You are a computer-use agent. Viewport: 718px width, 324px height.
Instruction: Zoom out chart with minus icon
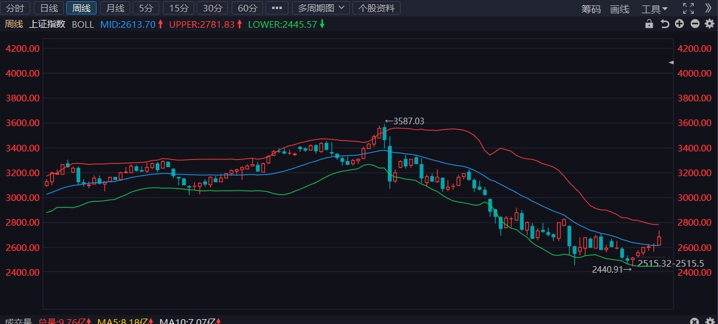pos(695,24)
